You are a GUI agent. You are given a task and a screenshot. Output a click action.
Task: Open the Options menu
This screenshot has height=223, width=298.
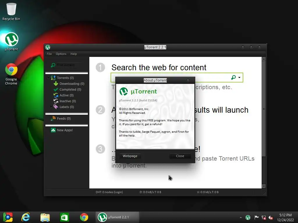(61, 54)
